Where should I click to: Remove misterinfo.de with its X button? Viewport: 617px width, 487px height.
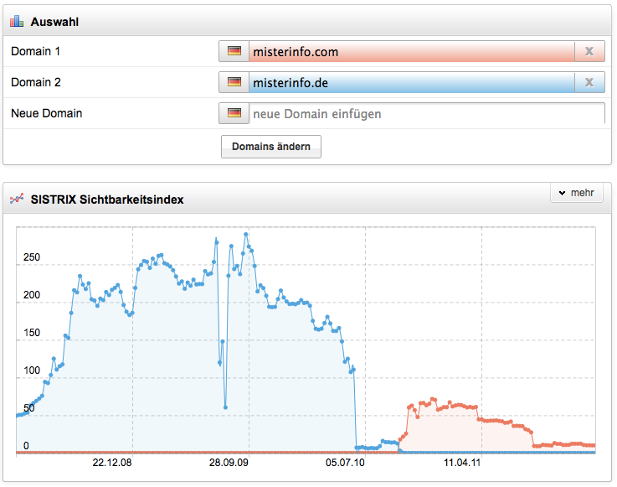click(589, 82)
